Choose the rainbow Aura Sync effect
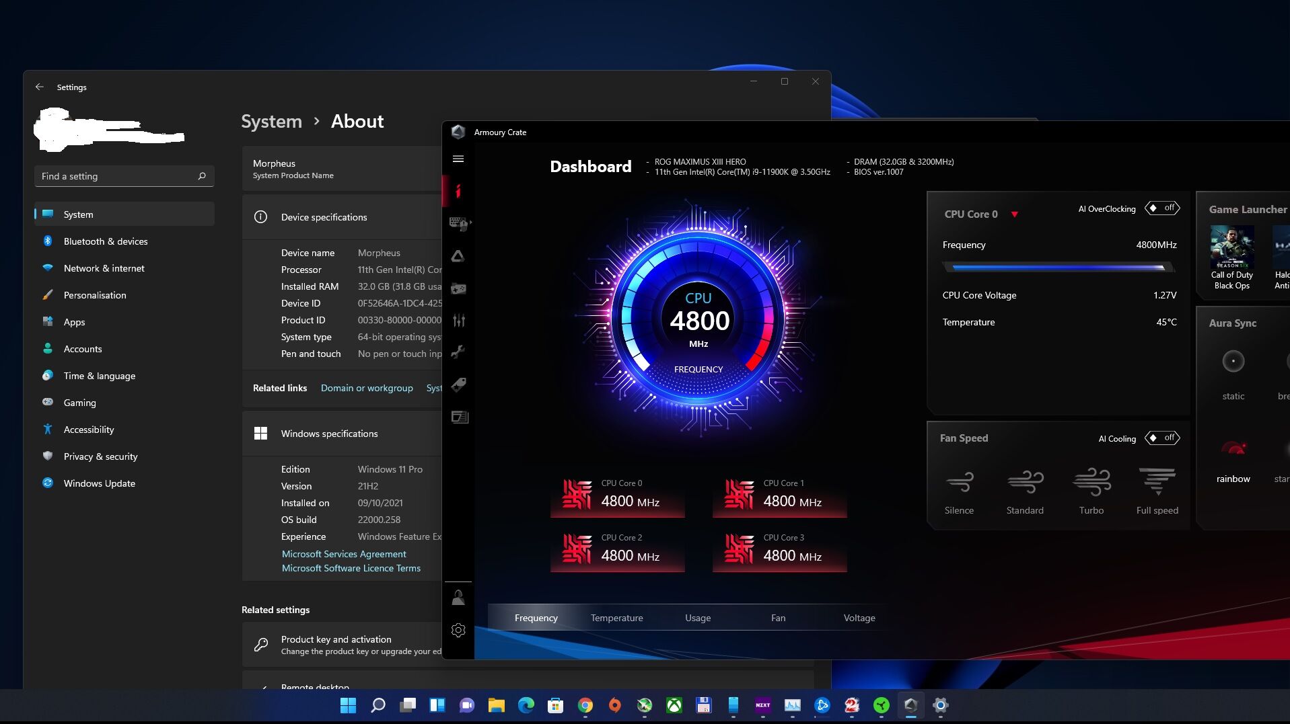The width and height of the screenshot is (1290, 724). pos(1233,460)
